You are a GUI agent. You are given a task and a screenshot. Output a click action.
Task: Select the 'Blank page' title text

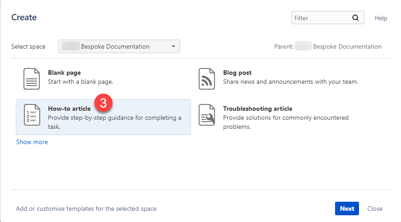[64, 72]
